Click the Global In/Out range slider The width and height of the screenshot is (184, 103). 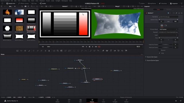click(168, 19)
